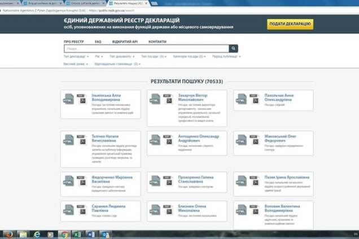Expand the 'Рік' year filter
This screenshot has height=239, width=359.
[x=99, y=56]
